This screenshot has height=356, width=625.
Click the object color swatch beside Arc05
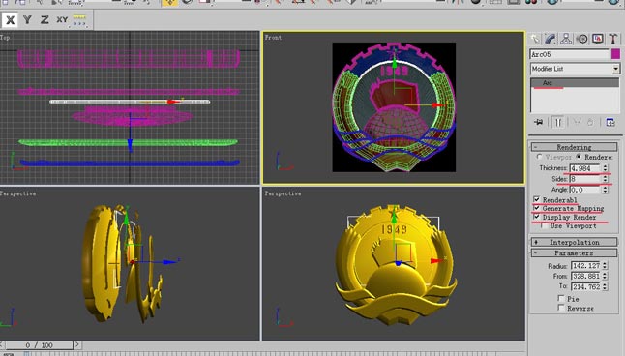615,54
